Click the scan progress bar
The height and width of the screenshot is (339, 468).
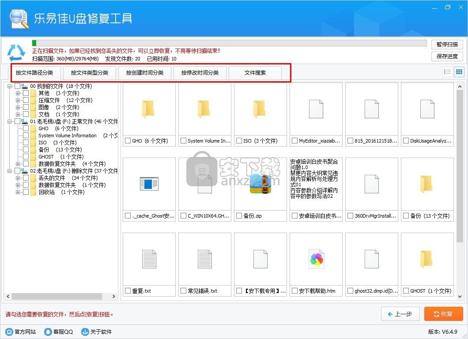pyautogui.click(x=230, y=43)
